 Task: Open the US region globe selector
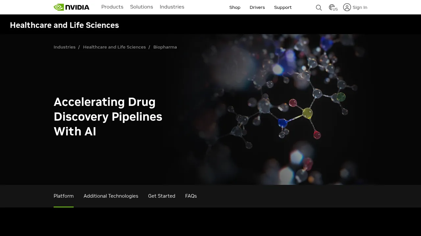pos(333,8)
